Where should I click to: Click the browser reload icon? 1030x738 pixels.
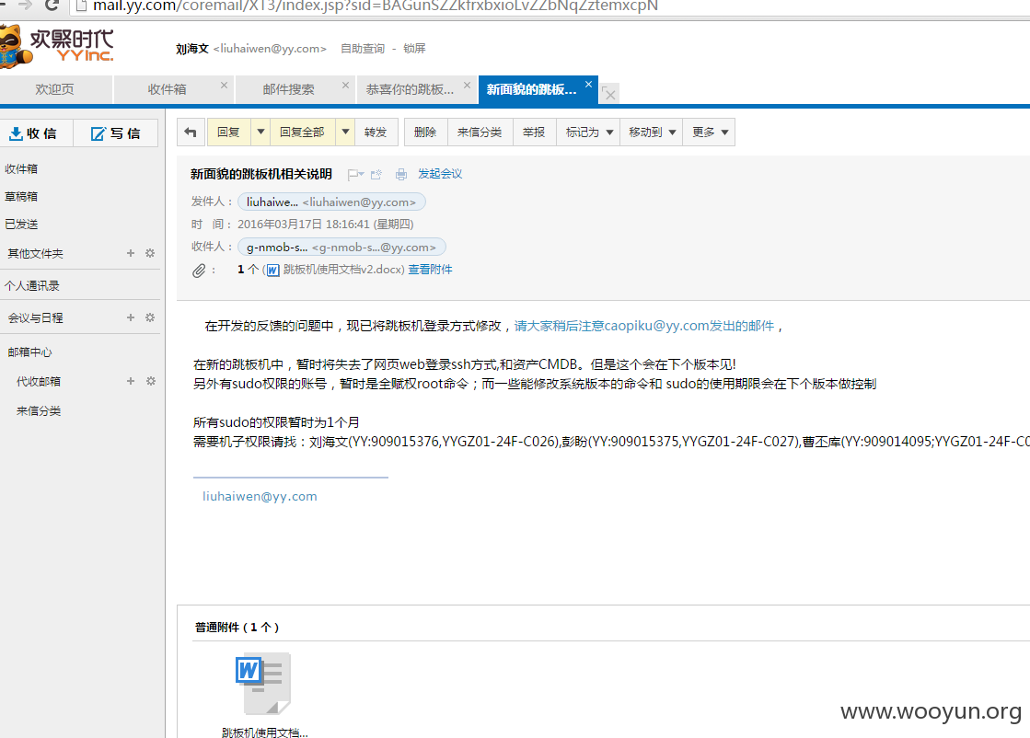(x=52, y=6)
